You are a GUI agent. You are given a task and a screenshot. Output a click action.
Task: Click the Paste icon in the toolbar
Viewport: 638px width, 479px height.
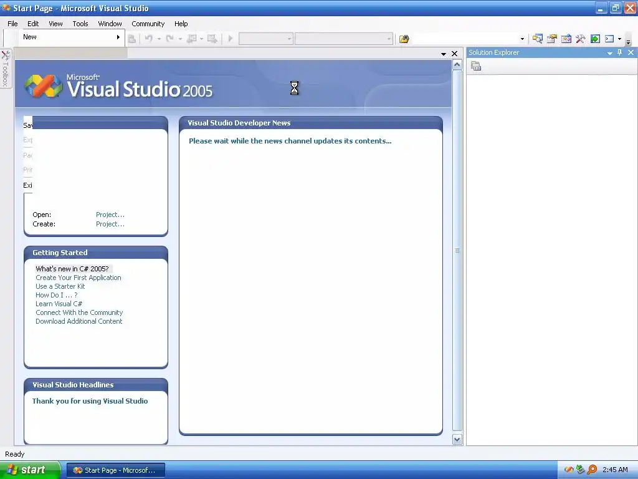[132, 39]
